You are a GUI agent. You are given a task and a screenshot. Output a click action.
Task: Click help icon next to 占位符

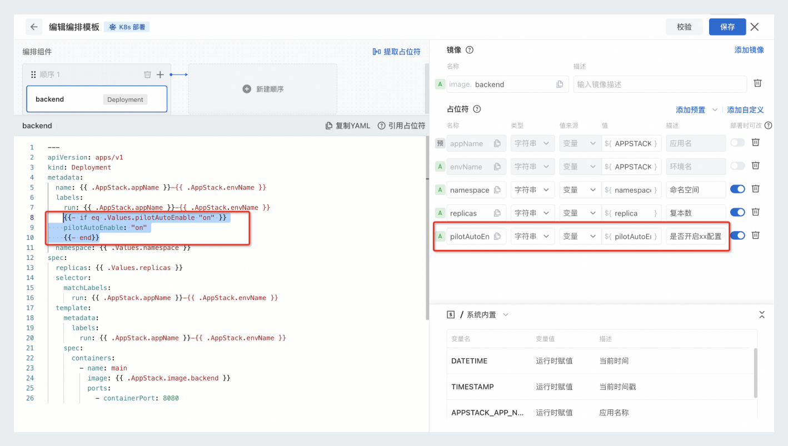click(x=477, y=109)
